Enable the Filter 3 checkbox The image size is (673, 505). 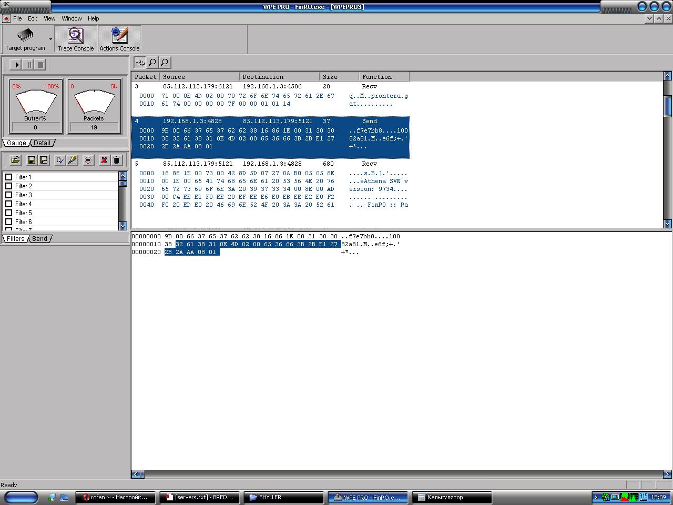(8, 195)
